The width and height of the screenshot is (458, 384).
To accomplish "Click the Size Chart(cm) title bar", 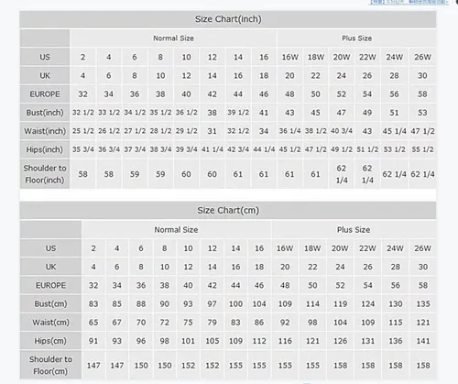I will [x=228, y=211].
